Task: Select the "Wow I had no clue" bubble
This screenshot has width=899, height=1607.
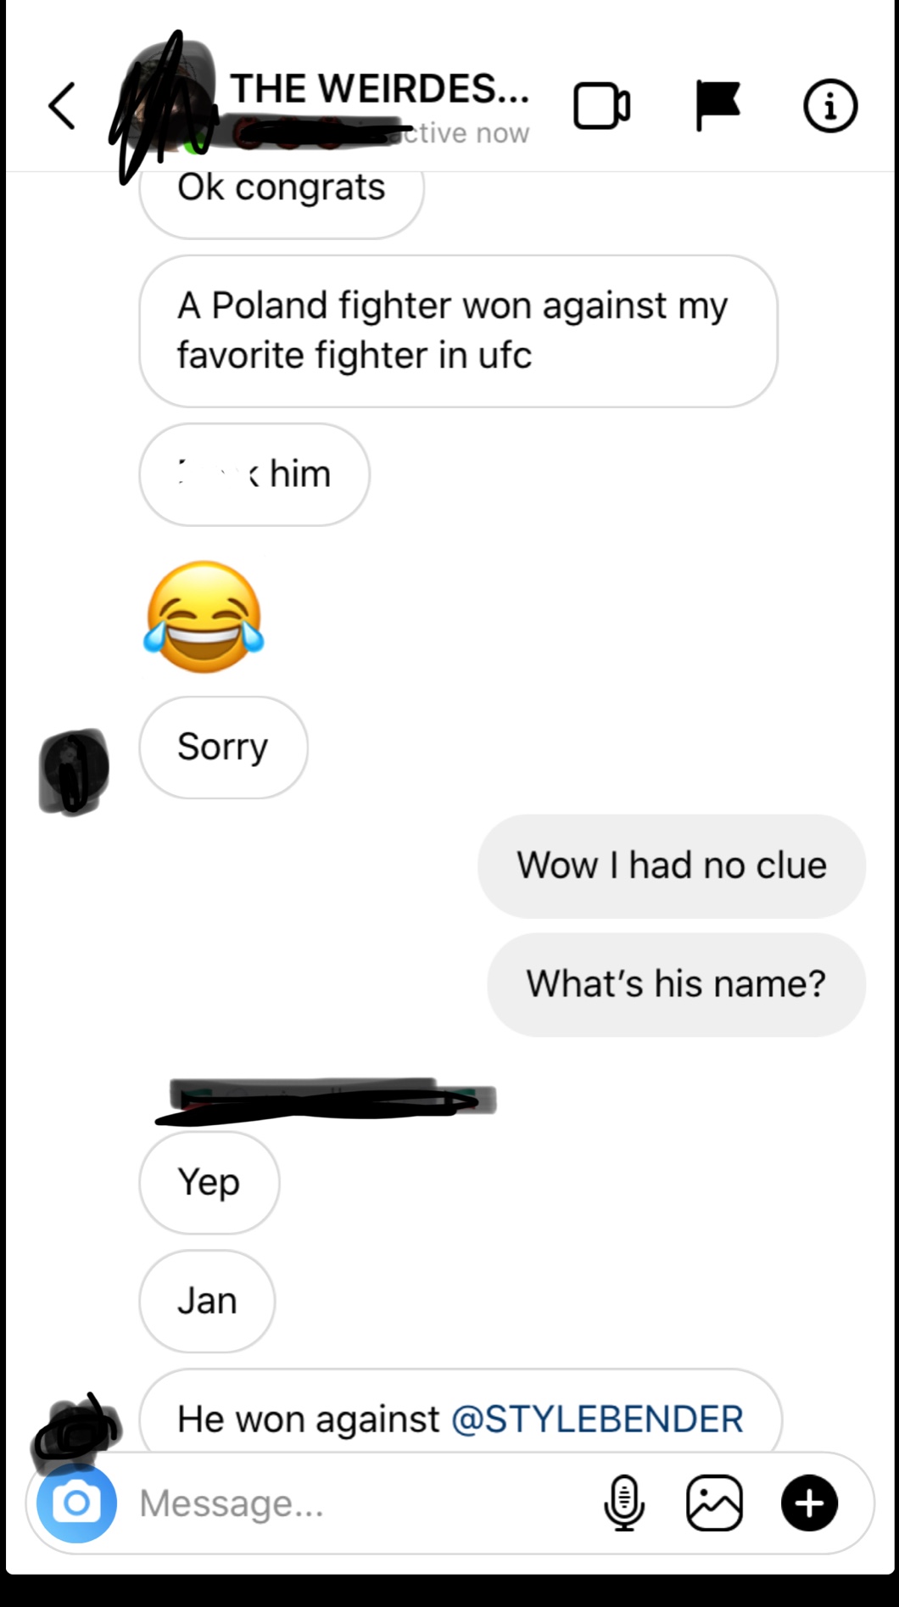Action: point(672,866)
